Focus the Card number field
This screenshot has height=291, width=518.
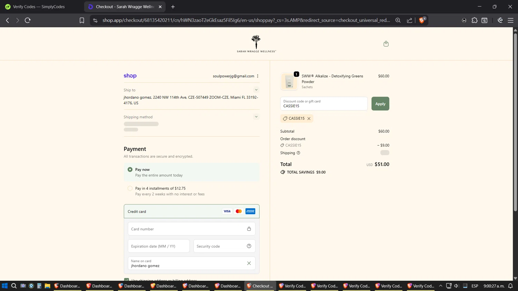tap(191, 229)
